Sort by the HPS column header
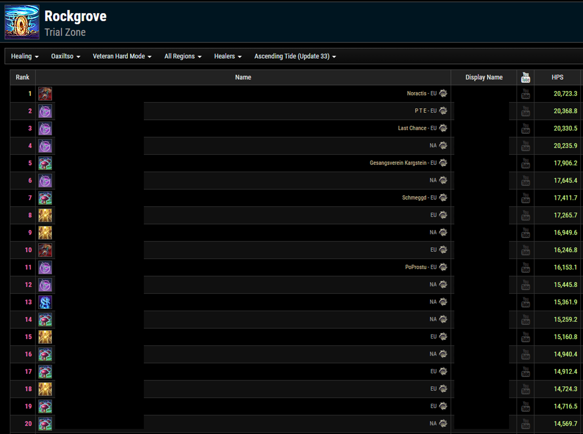The height and width of the screenshot is (434, 583). pyautogui.click(x=557, y=77)
